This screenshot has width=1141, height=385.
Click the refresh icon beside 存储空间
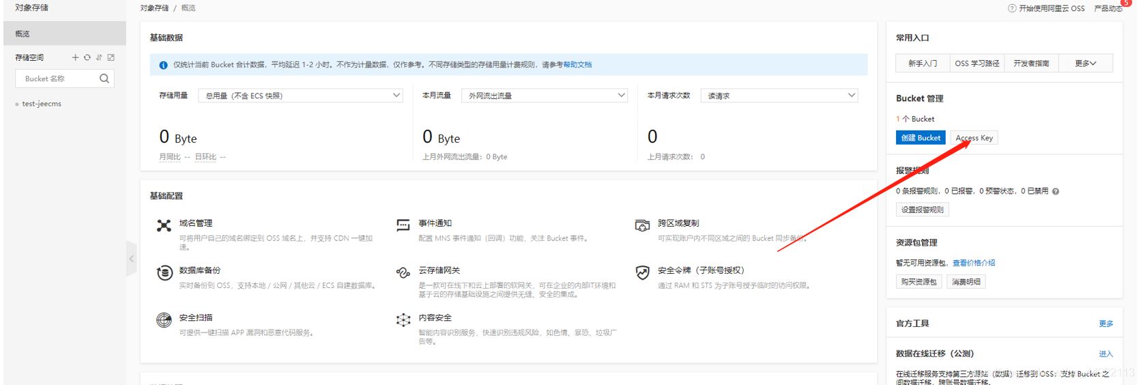click(x=87, y=58)
